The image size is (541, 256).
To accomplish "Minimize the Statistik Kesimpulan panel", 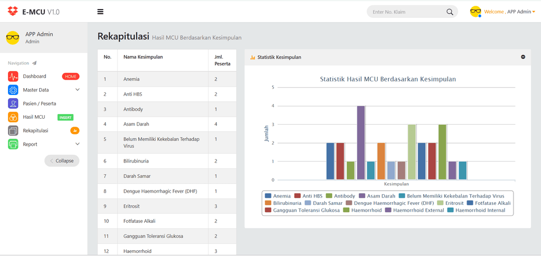I will 523,57.
